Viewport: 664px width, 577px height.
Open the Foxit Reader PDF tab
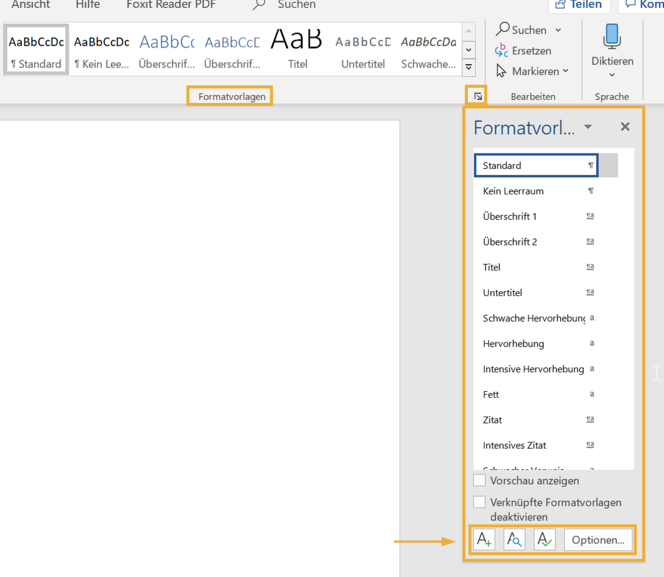coord(171,5)
